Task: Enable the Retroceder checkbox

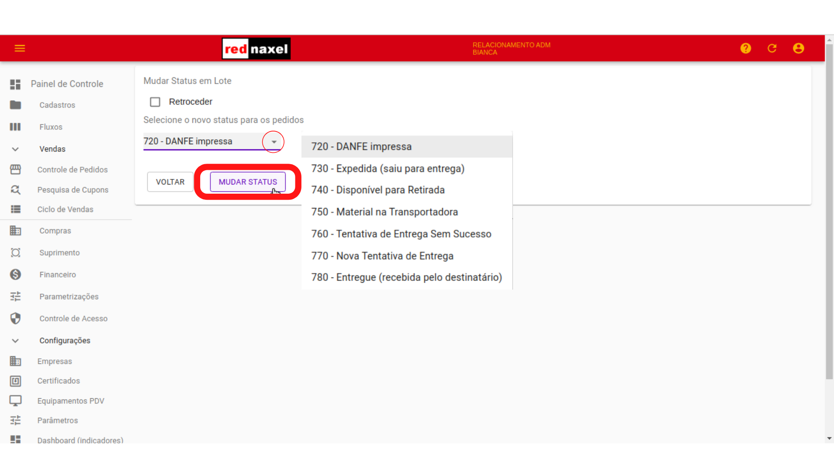Action: click(x=155, y=102)
